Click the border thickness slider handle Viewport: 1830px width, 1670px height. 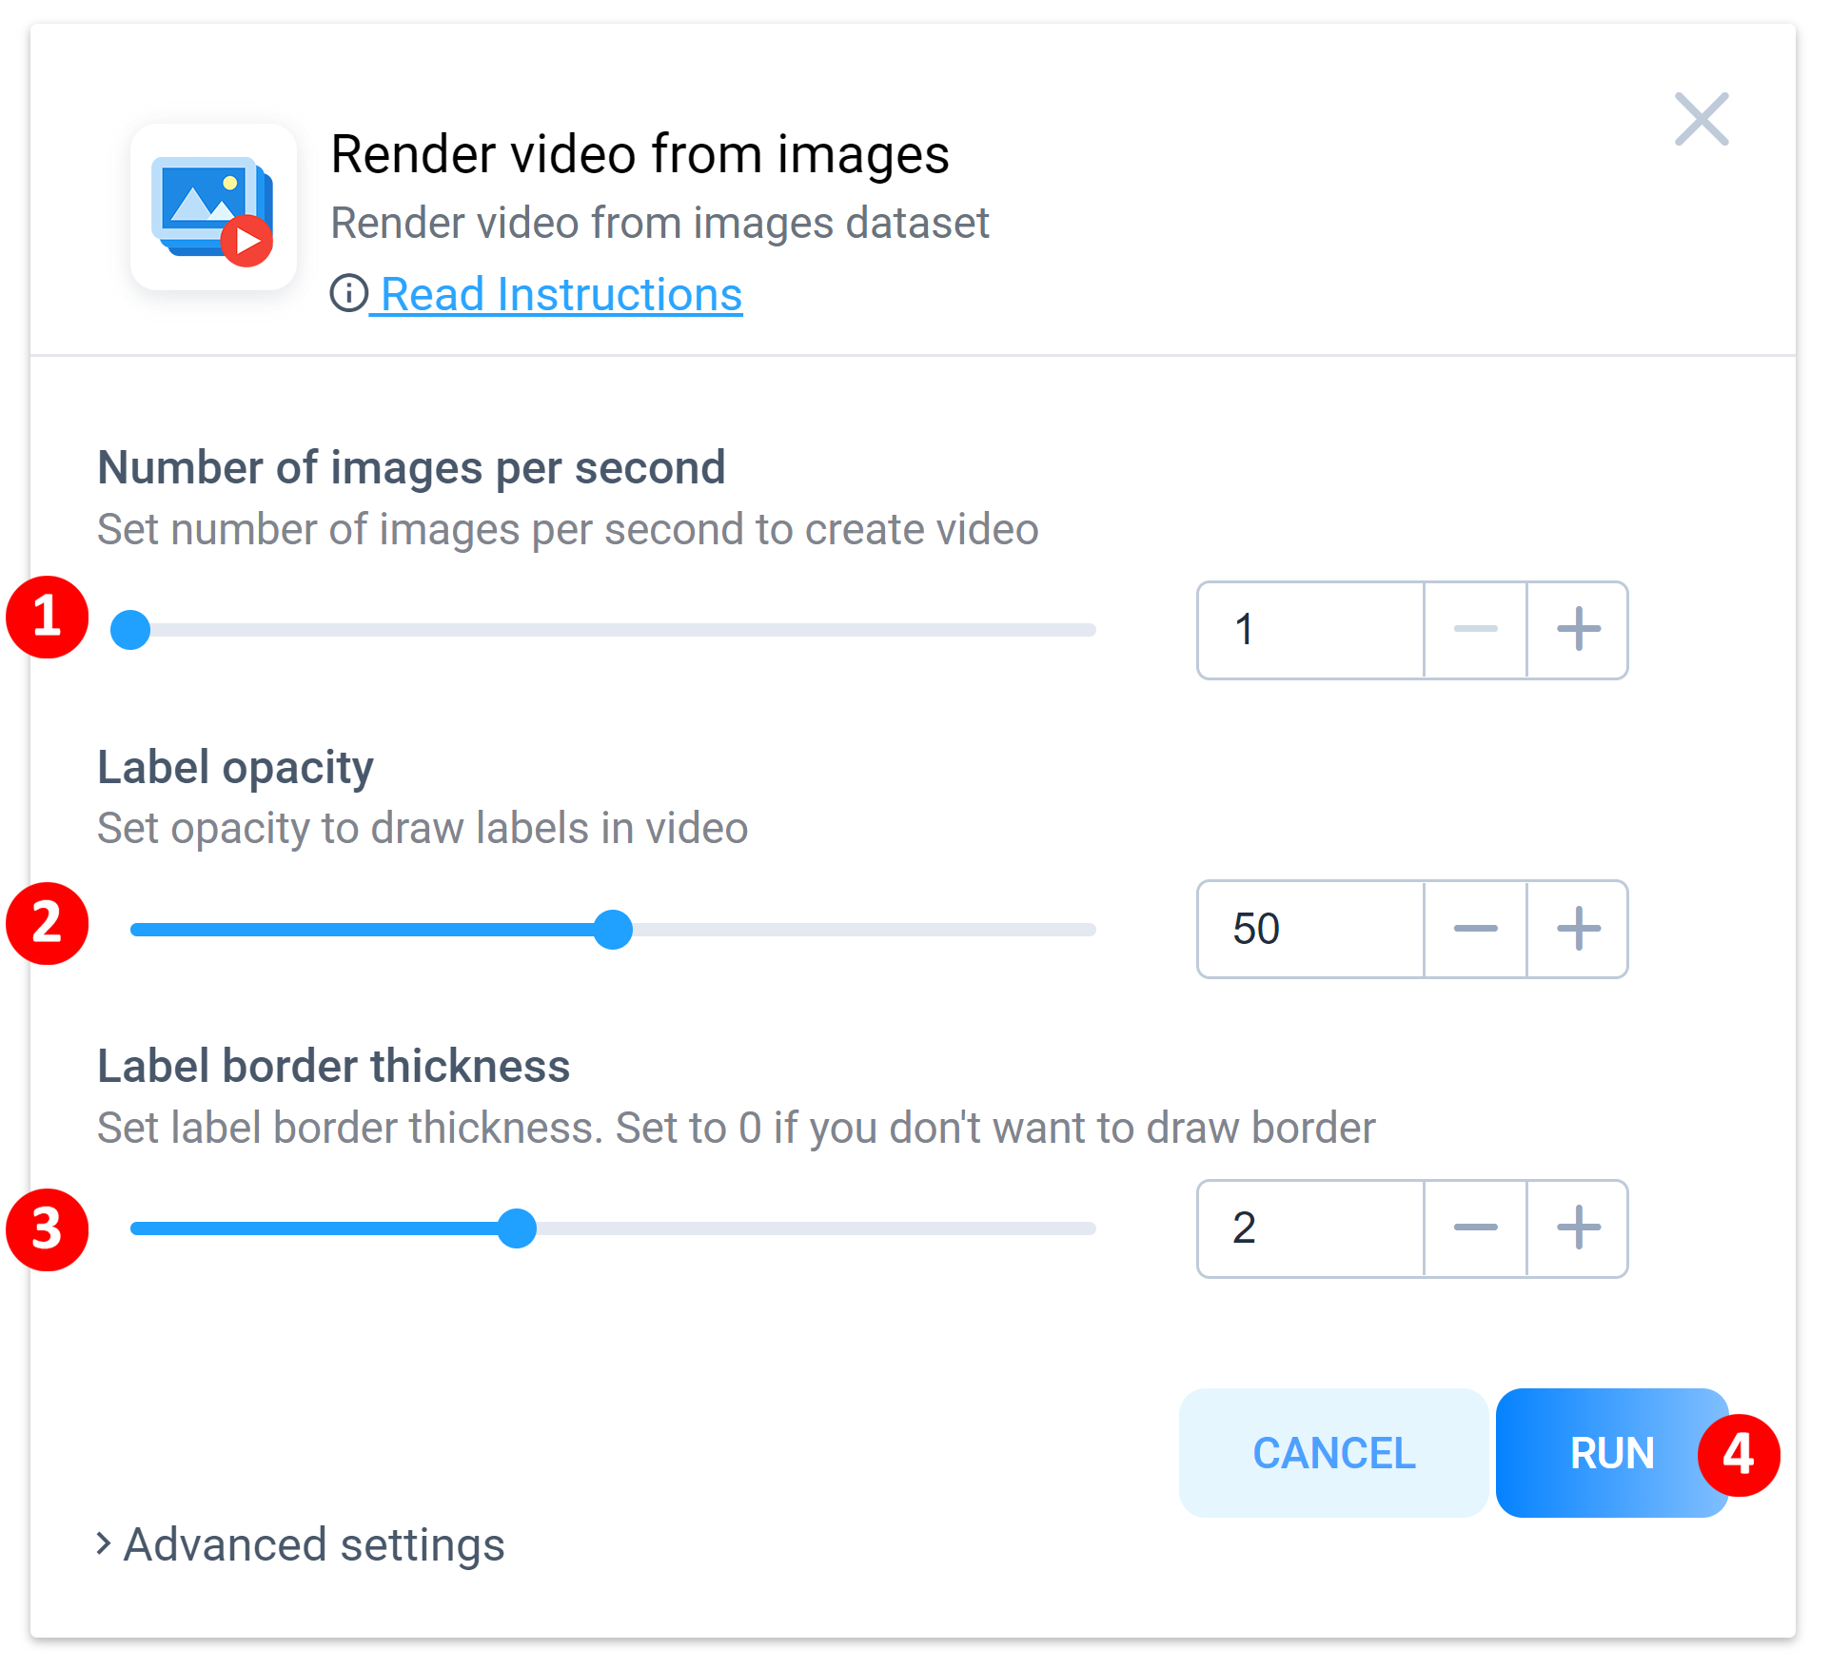click(517, 1228)
